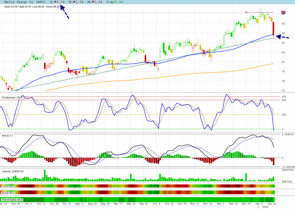Click the Trend Factor 35.0 label
295x212 pixels.
(12, 200)
